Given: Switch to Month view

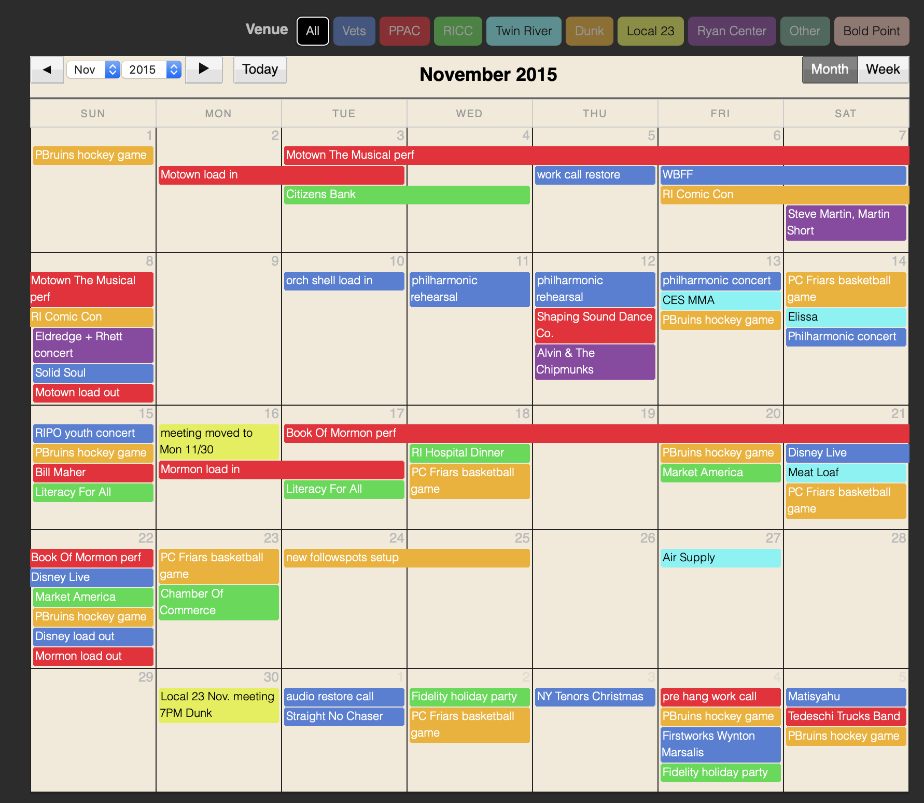Looking at the screenshot, I should tap(829, 70).
